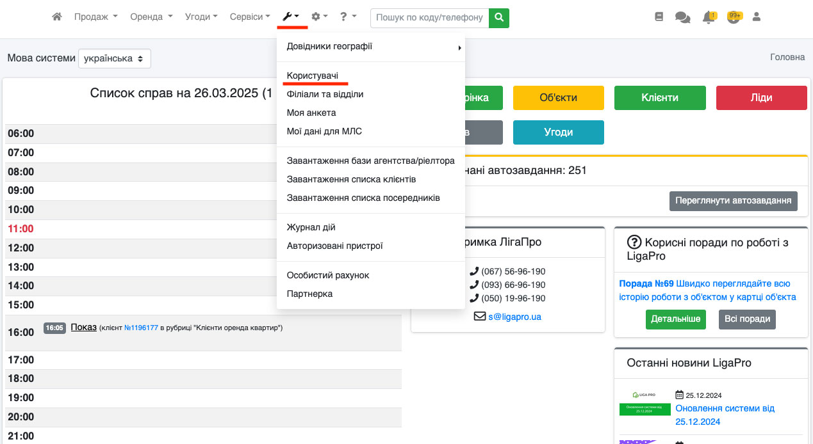Open the system language select box
The height and width of the screenshot is (444, 813).
tap(114, 58)
